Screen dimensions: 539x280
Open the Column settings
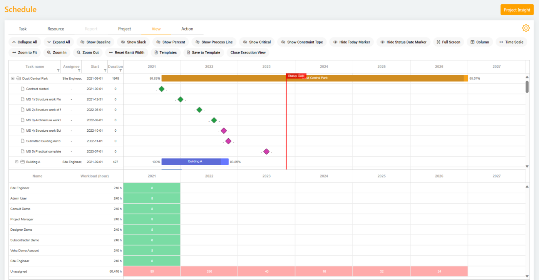click(480, 42)
